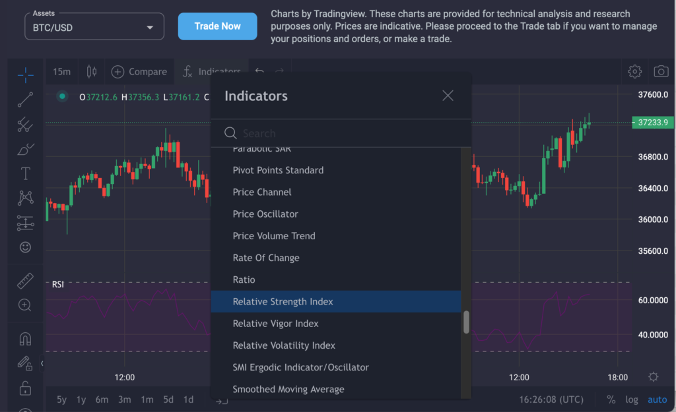676x412 pixels.
Task: Toggle log scale on the price axis
Action: (632, 399)
